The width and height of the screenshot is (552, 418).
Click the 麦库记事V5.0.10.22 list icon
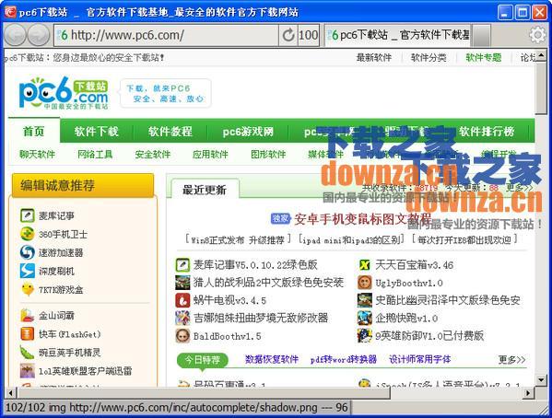[x=182, y=264]
